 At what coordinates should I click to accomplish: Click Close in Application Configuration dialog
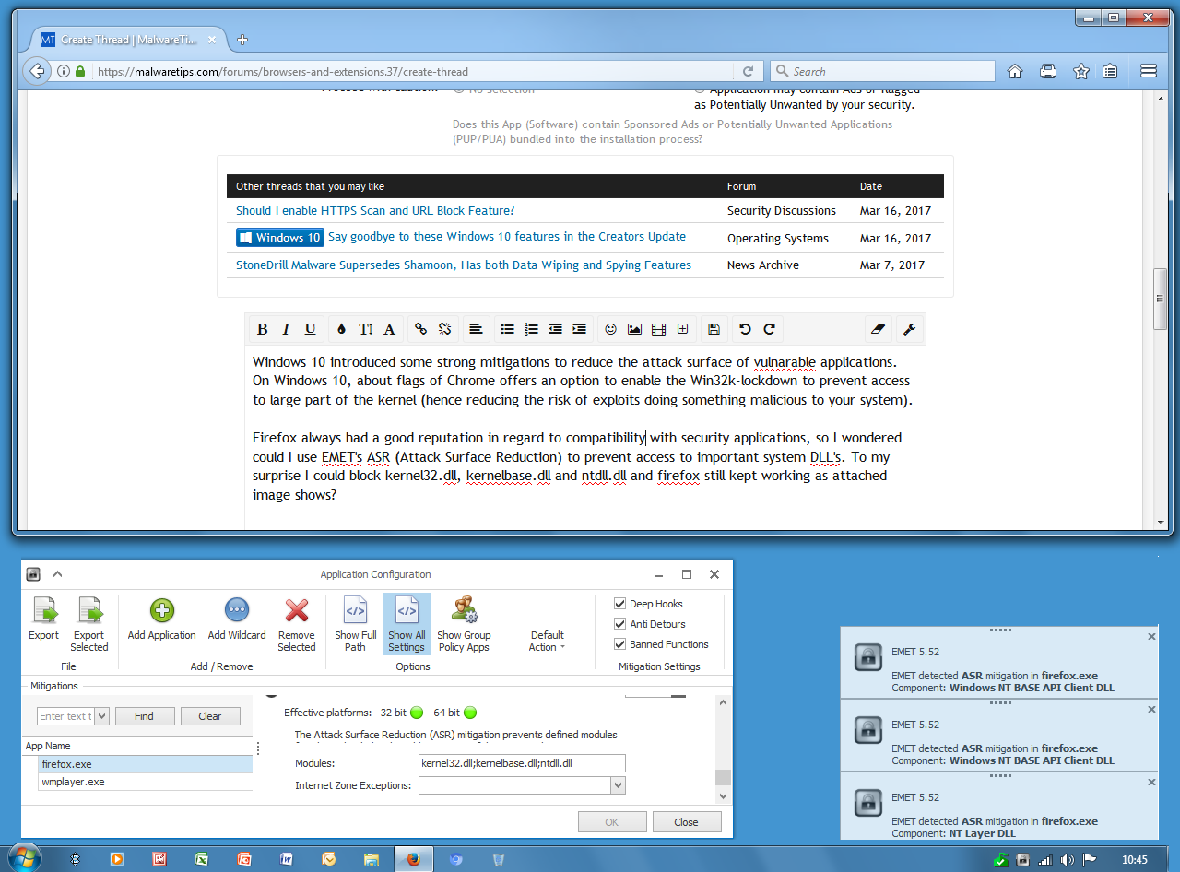pos(687,822)
